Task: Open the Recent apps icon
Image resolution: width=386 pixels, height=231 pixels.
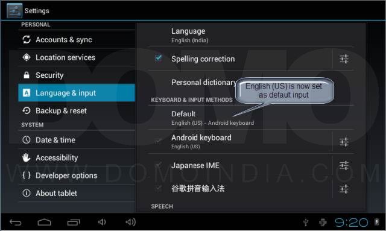Action: (74, 222)
